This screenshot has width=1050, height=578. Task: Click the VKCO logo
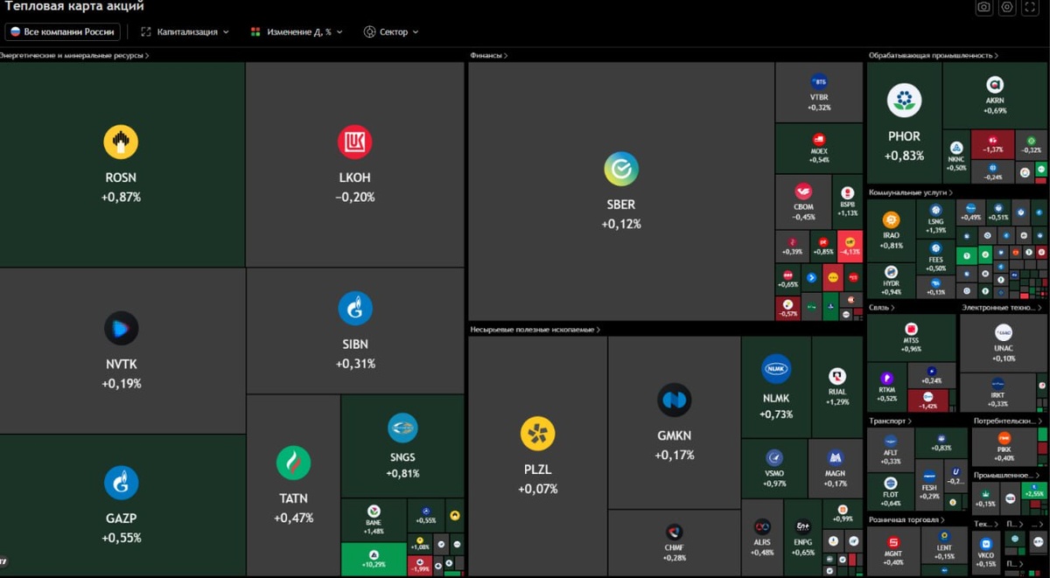coord(986,544)
